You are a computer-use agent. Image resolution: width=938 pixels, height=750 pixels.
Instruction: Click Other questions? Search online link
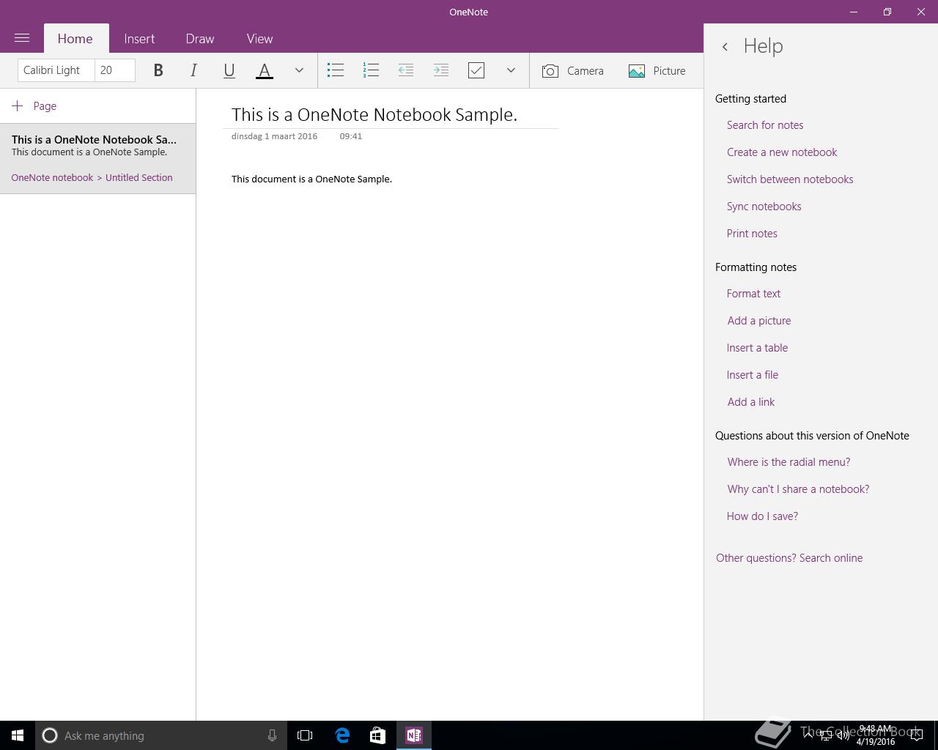coord(789,558)
